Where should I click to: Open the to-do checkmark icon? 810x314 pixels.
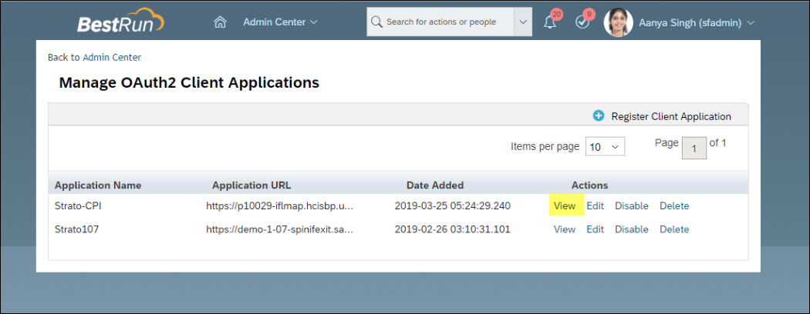[582, 22]
